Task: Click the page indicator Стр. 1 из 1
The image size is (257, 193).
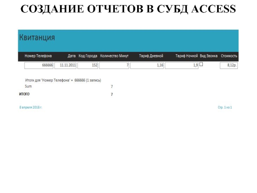Action: (225, 107)
